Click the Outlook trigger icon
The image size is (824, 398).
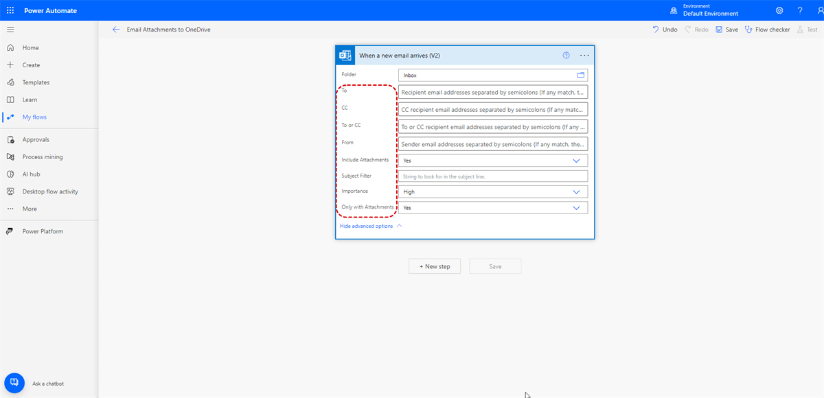pyautogui.click(x=345, y=56)
